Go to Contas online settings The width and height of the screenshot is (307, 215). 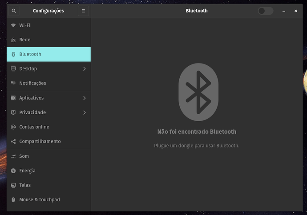click(x=49, y=127)
